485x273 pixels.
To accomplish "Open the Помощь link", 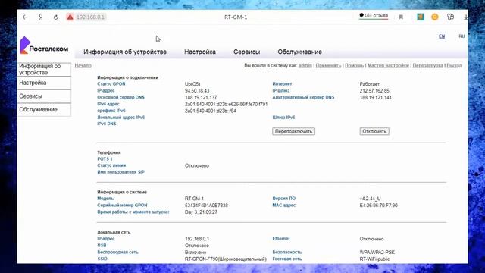I will (354, 66).
